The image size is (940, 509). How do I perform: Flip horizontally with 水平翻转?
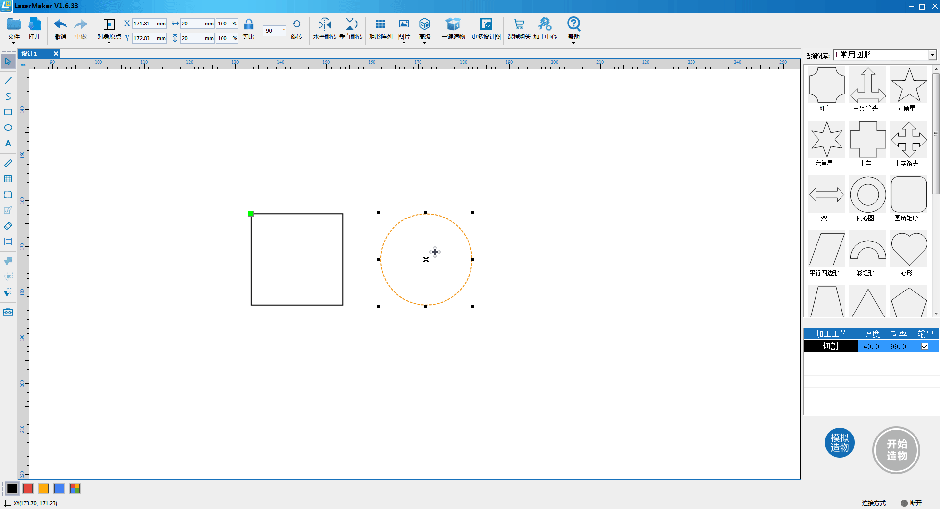click(x=324, y=24)
